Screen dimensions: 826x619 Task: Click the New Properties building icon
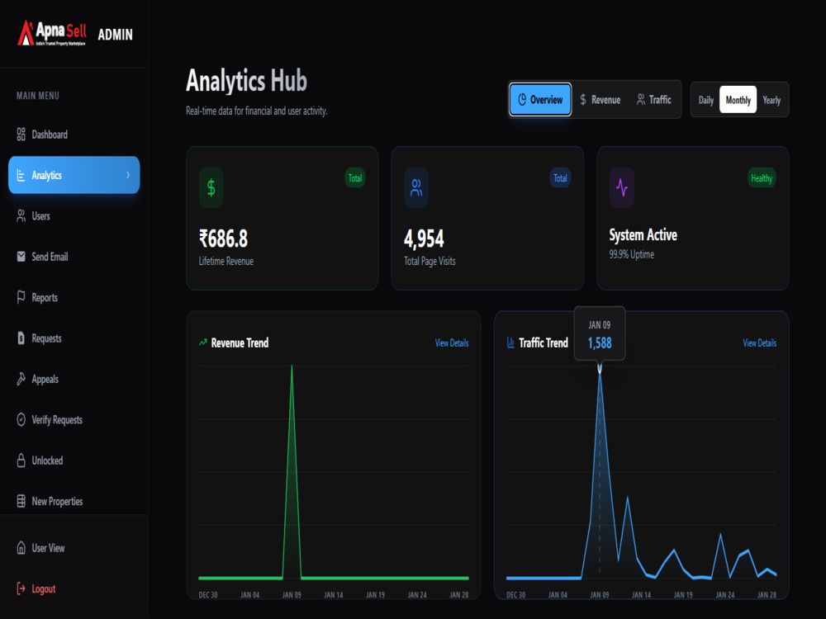[x=21, y=501]
